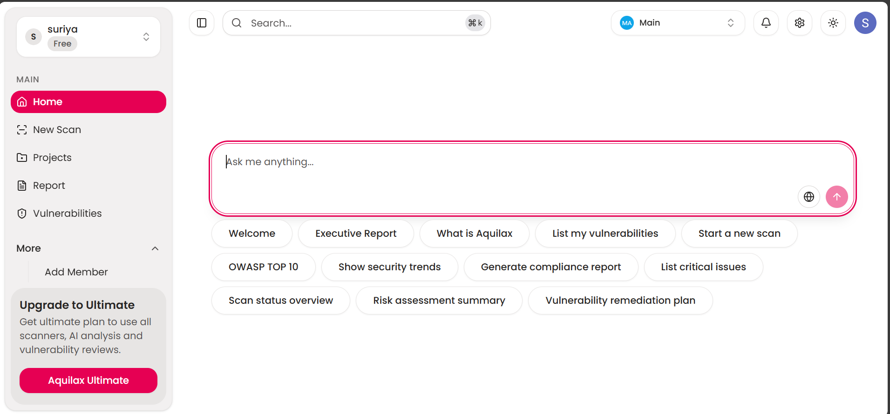Click the MA workspace avatar
Image resolution: width=890 pixels, height=414 pixels.
(627, 23)
